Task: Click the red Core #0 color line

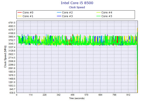Action: 20,12
